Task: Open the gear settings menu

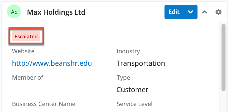Action: click(218, 12)
